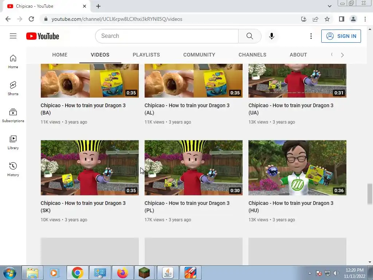This screenshot has height=280, width=373.
Task: Open Firefox from taskbar
Action: pyautogui.click(x=122, y=273)
